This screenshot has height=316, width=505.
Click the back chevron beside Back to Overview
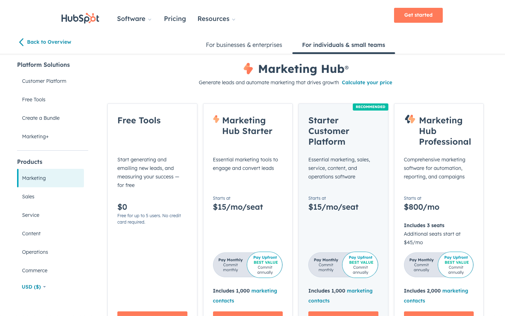21,42
